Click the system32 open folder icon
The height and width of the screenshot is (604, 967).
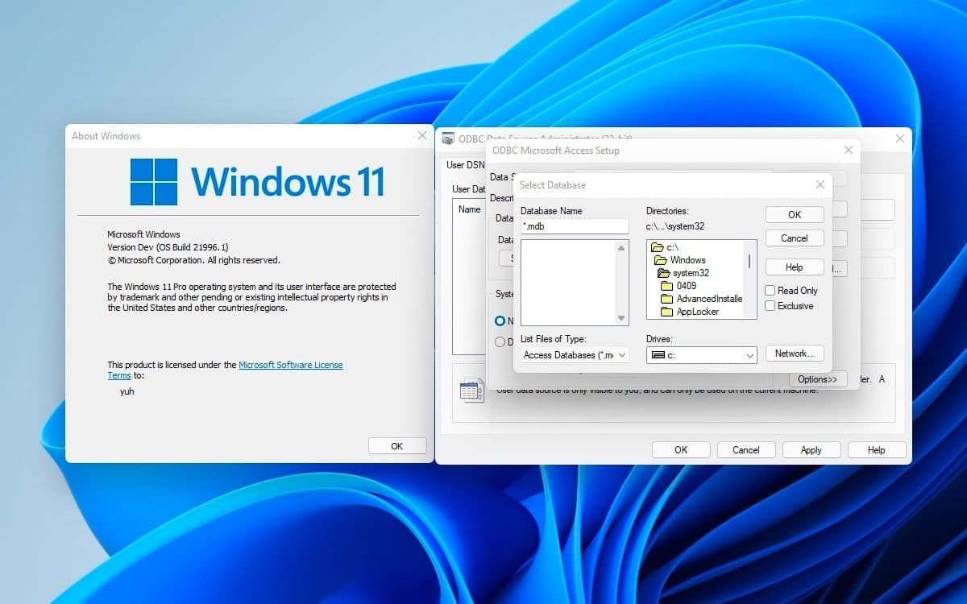click(x=664, y=273)
